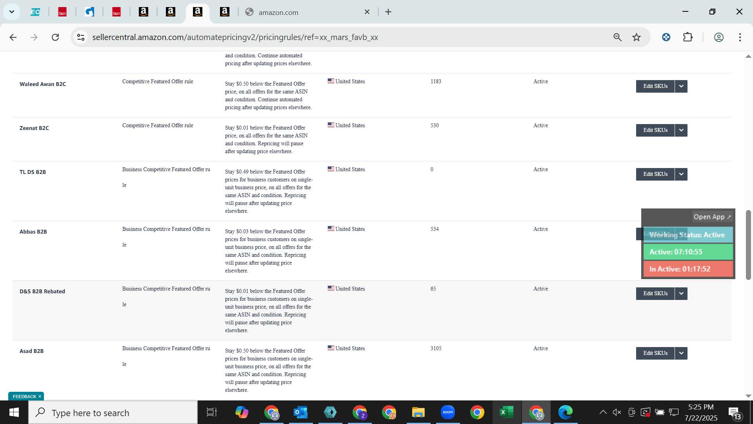Click SKU count 1183

(x=436, y=81)
